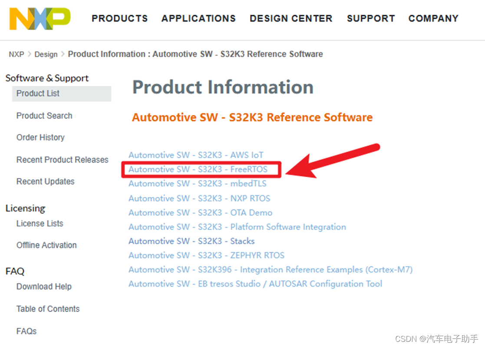Open Automotive SW - S32K3 - AWS IoT
The height and width of the screenshot is (347, 485).
tap(196, 155)
